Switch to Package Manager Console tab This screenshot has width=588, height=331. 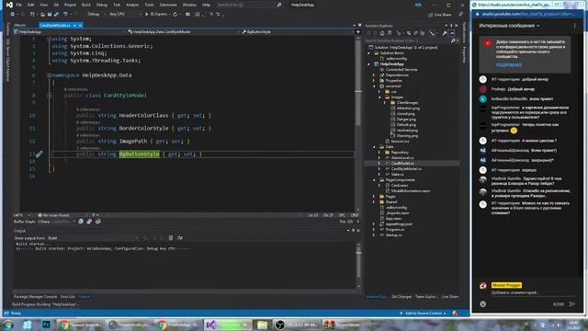pos(35,297)
